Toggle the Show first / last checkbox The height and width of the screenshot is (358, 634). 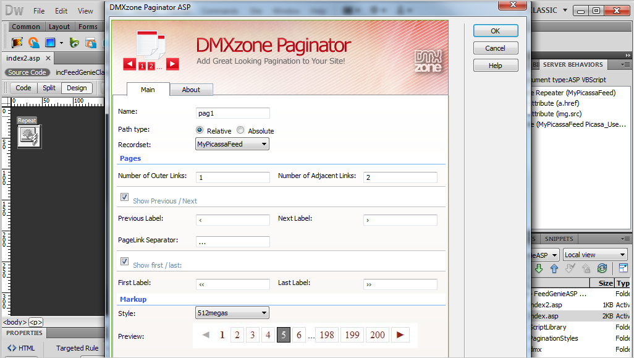pyautogui.click(x=125, y=262)
